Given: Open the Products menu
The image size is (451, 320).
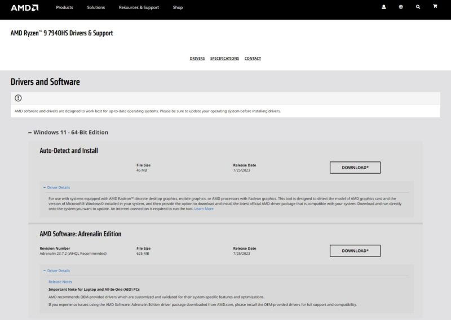Looking at the screenshot, I should [x=65, y=7].
